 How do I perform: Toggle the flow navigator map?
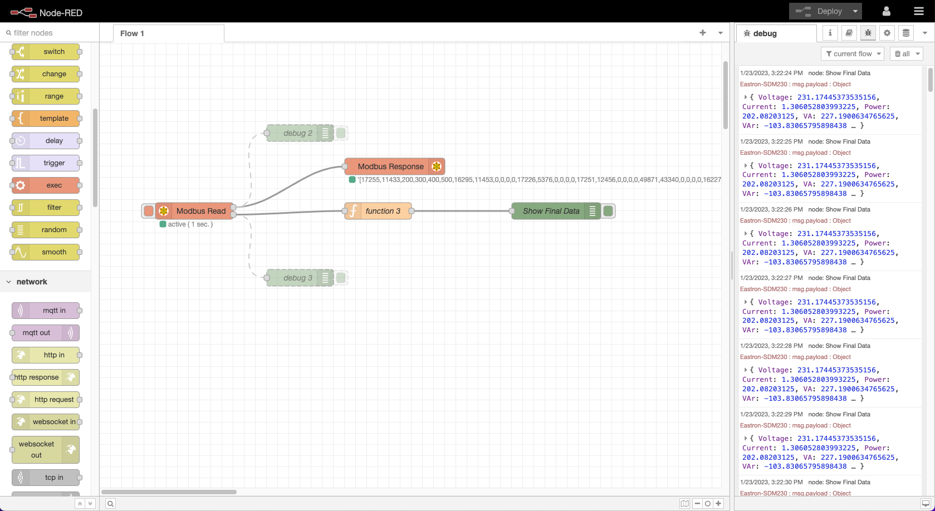(684, 503)
